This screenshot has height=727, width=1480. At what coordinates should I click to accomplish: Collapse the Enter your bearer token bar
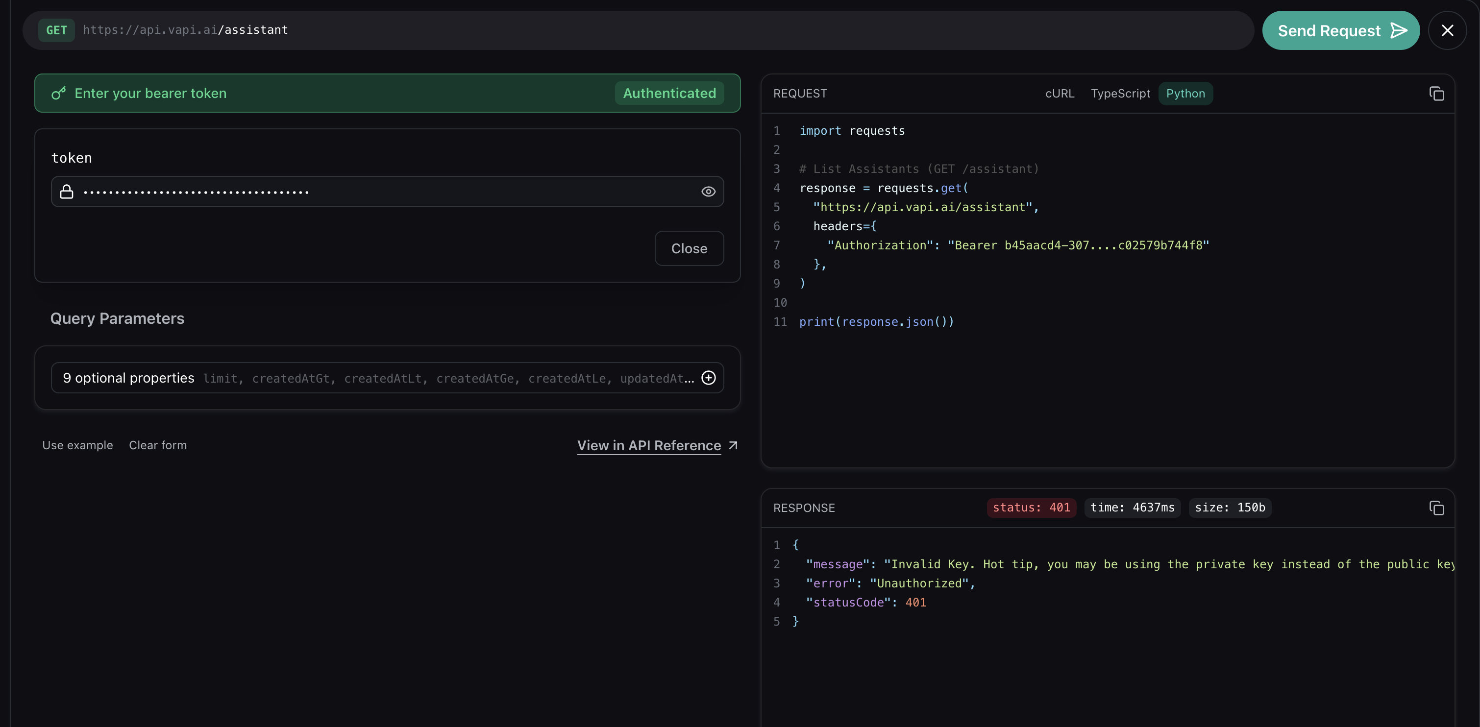(x=387, y=93)
